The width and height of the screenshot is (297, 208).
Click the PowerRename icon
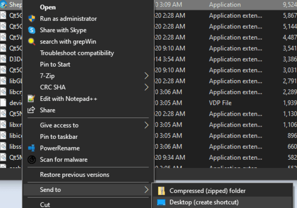coord(31,148)
